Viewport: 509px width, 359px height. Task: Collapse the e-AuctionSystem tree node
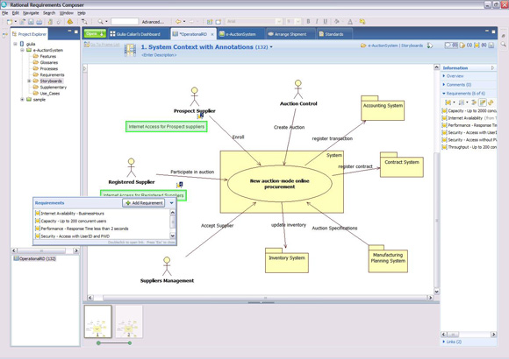point(22,50)
